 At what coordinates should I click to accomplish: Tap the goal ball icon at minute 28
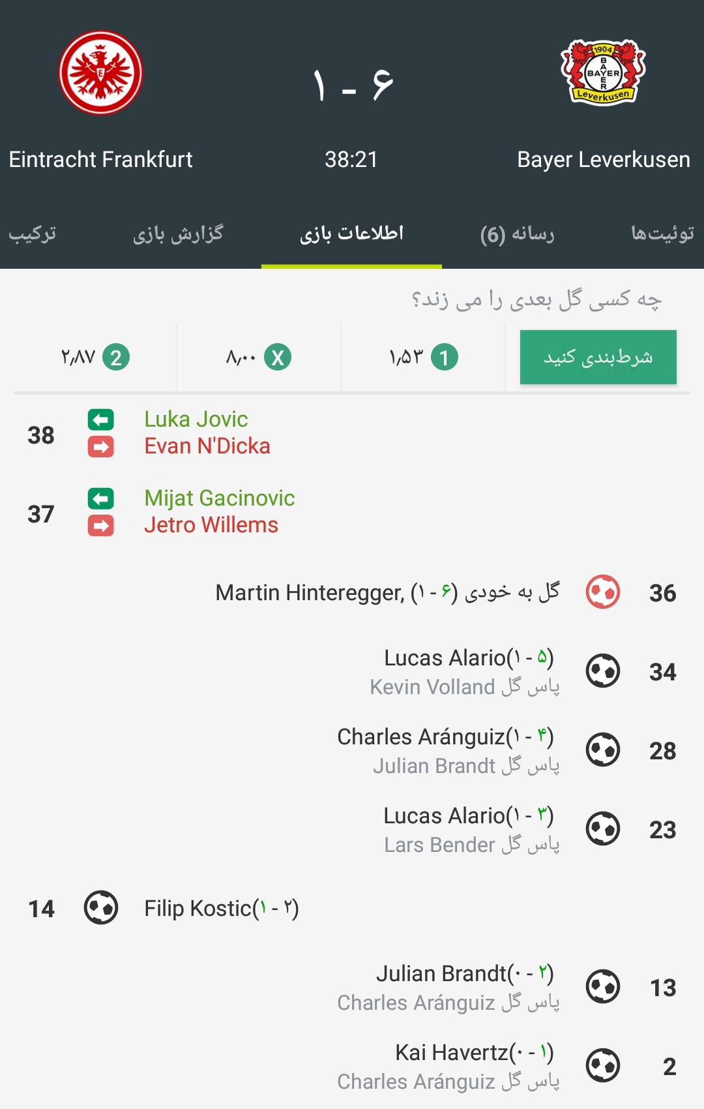click(603, 750)
